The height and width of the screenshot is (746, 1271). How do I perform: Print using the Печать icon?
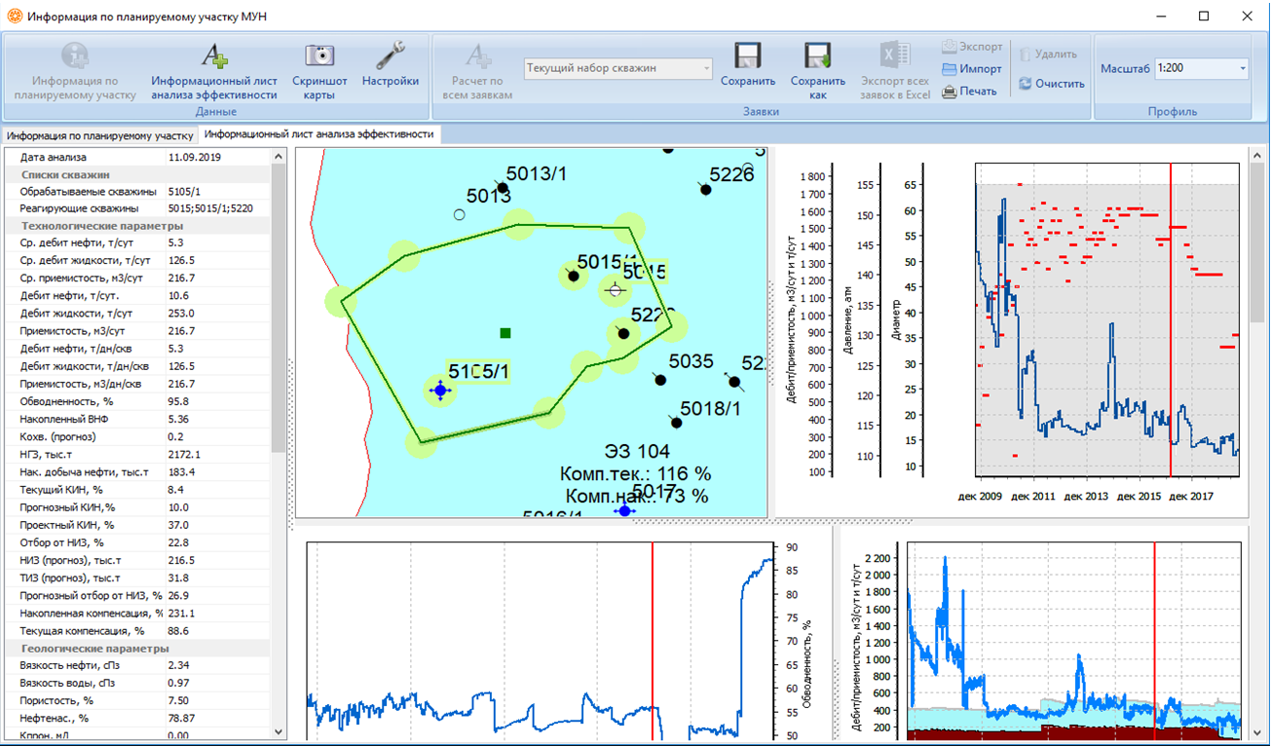point(970,92)
